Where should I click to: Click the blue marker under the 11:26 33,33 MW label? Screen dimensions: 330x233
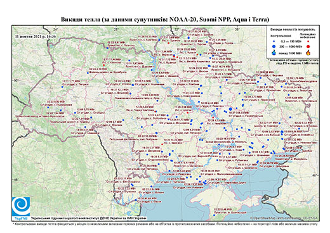[159, 40]
